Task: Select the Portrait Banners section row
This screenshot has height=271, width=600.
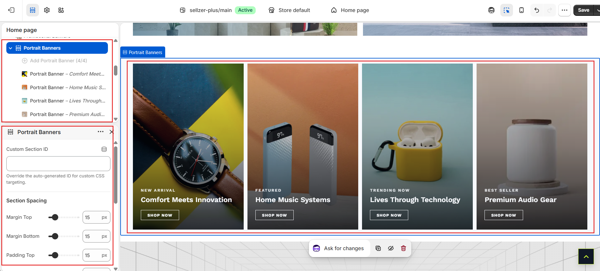Action: point(57,48)
